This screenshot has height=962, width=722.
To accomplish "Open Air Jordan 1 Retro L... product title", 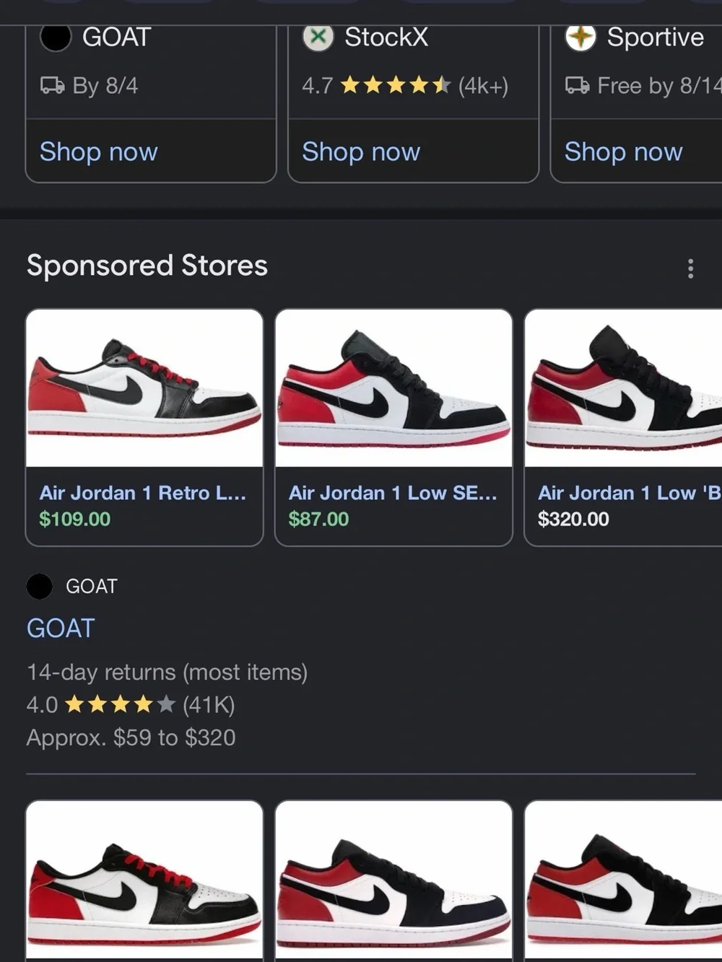I will click(x=143, y=493).
